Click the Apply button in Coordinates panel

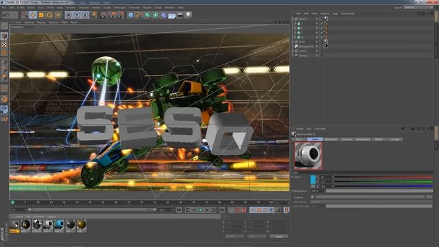click(x=279, y=237)
